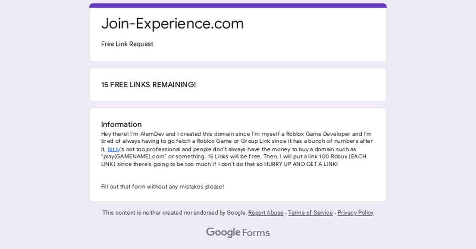Viewport: 476px width, 249px height.
Task: Open the Privacy Policy link
Action: click(x=355, y=213)
